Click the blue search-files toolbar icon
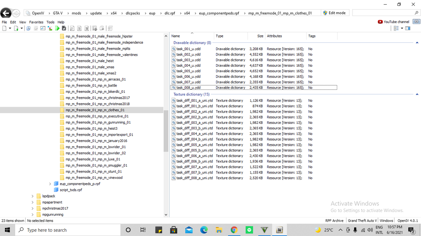Viewport: 421px width, 236px height. 29,29
